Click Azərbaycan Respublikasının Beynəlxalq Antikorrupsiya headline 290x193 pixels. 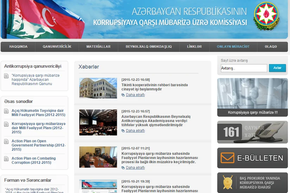[156, 121]
